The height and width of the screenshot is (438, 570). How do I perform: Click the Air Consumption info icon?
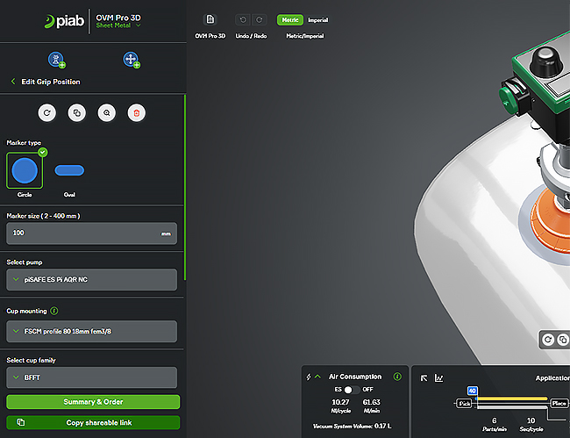(x=397, y=377)
